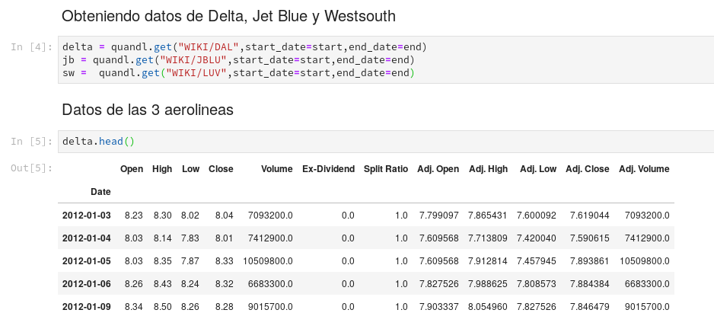
Task: Click the 'Obteniendo datos de Delta' heading
Action: (228, 16)
